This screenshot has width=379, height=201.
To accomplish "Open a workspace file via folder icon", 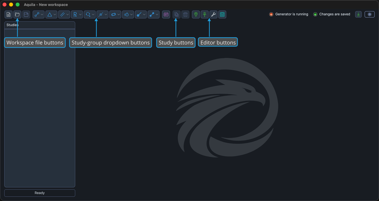I will tap(17, 14).
